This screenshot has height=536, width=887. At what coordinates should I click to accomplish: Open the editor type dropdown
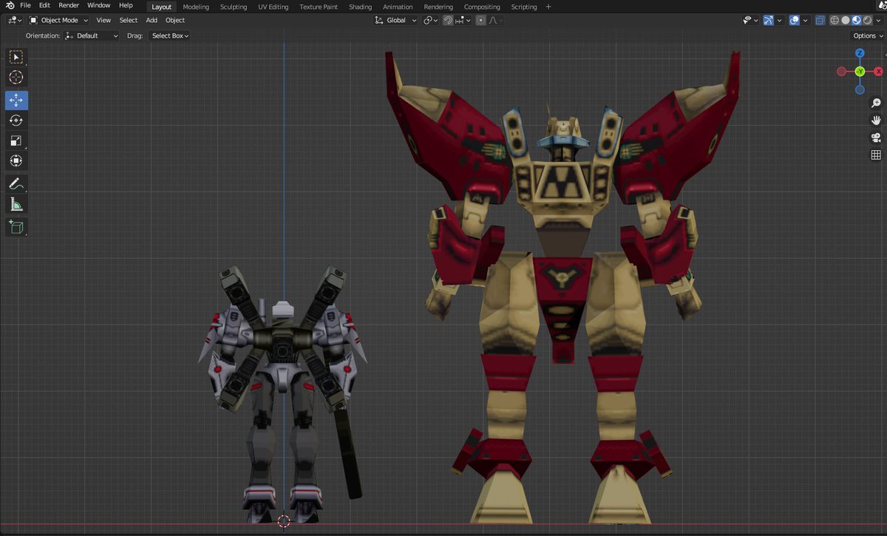click(x=14, y=21)
